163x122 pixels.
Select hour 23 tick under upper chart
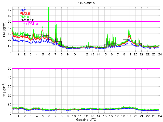point(153,55)
